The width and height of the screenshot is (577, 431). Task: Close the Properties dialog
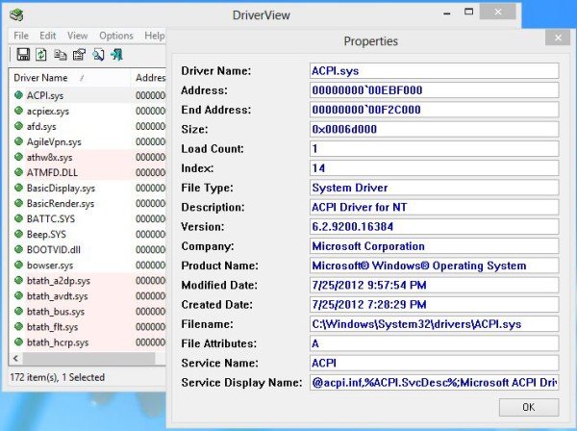[558, 38]
